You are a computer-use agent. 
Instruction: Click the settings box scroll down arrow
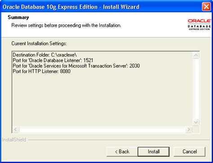(x=196, y=122)
